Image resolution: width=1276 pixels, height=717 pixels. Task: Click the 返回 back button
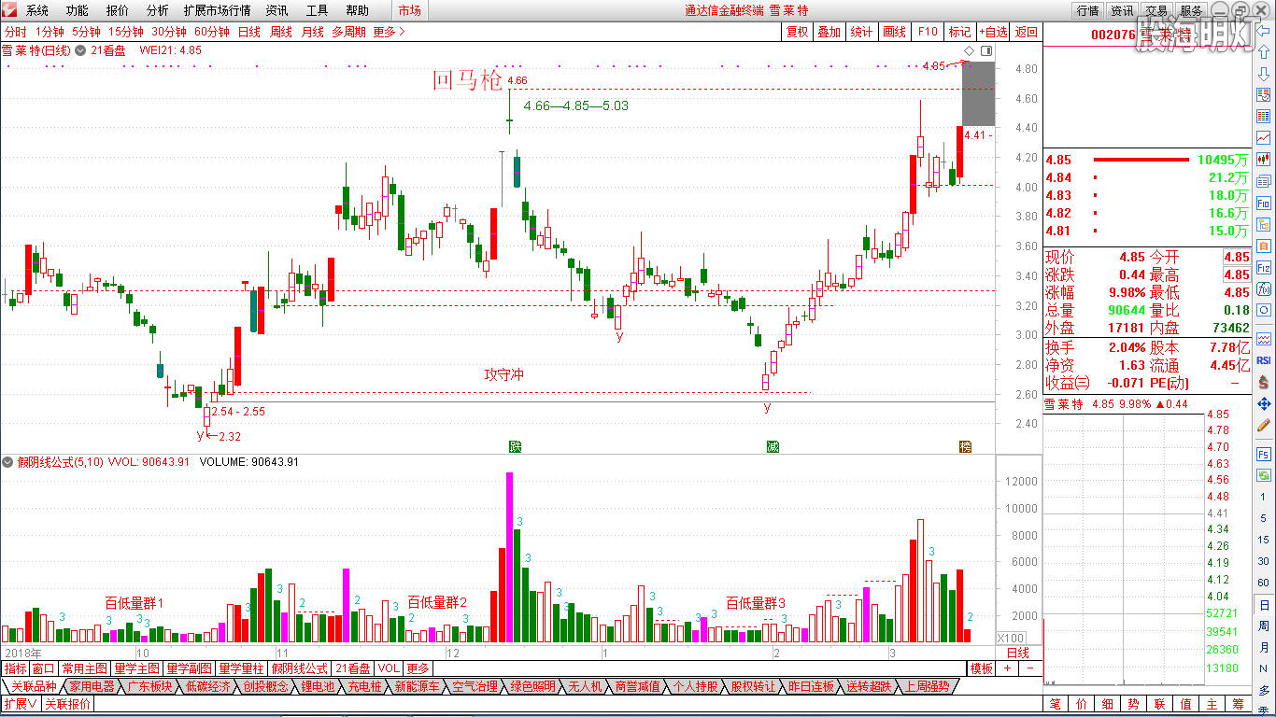[1027, 32]
